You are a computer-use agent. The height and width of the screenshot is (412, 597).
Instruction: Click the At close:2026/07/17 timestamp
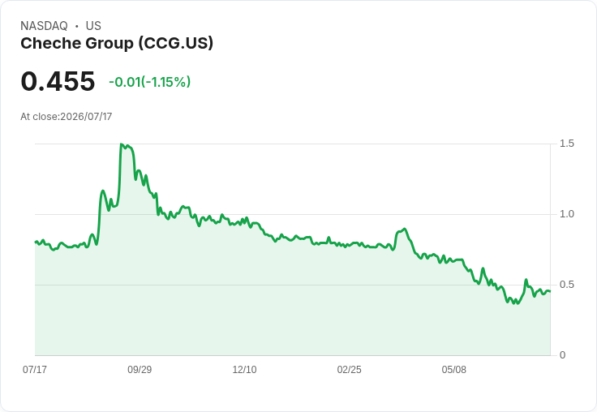coord(67,117)
